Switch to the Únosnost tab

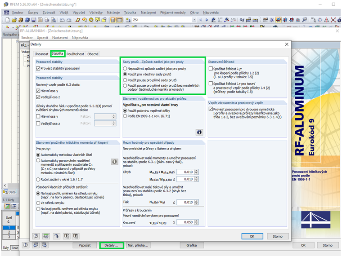coord(41,54)
